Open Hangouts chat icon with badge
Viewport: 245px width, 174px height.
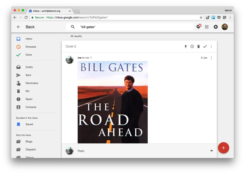198,27
